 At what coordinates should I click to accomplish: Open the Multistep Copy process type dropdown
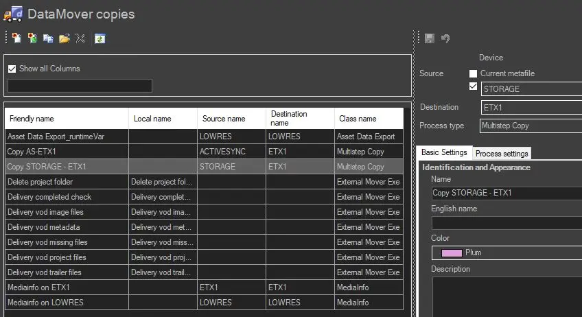click(x=531, y=126)
